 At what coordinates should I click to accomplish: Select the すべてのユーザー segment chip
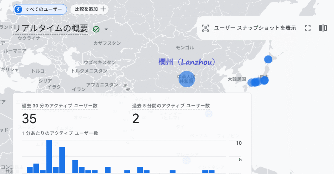pyautogui.click(x=40, y=9)
